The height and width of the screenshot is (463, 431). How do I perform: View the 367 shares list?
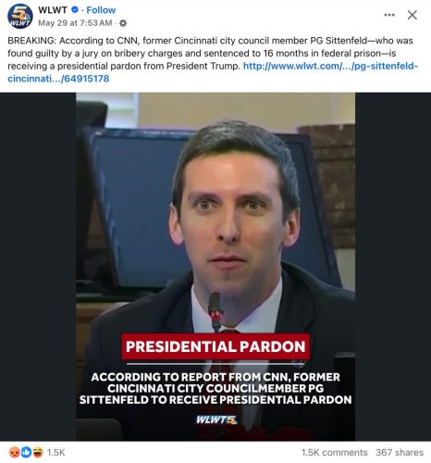click(x=400, y=453)
